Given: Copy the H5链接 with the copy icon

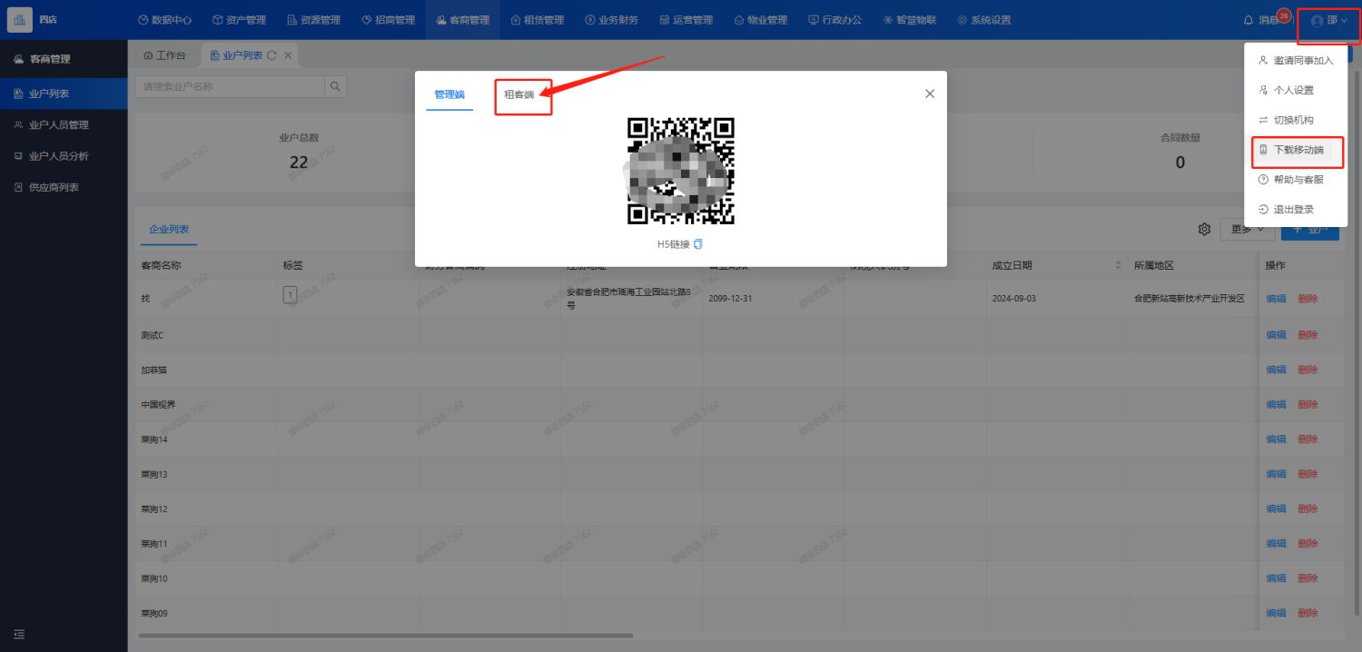Looking at the screenshot, I should coord(698,244).
